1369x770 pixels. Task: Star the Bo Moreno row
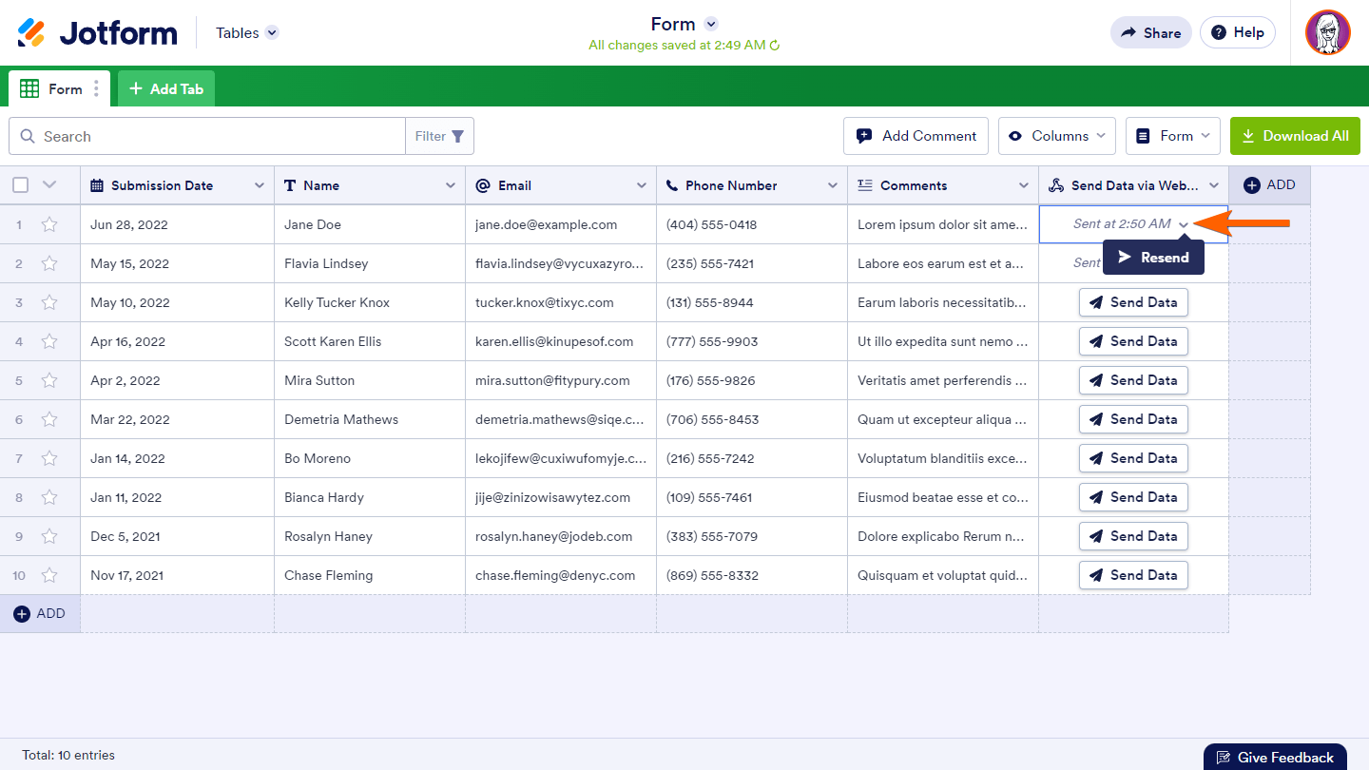pyautogui.click(x=49, y=458)
